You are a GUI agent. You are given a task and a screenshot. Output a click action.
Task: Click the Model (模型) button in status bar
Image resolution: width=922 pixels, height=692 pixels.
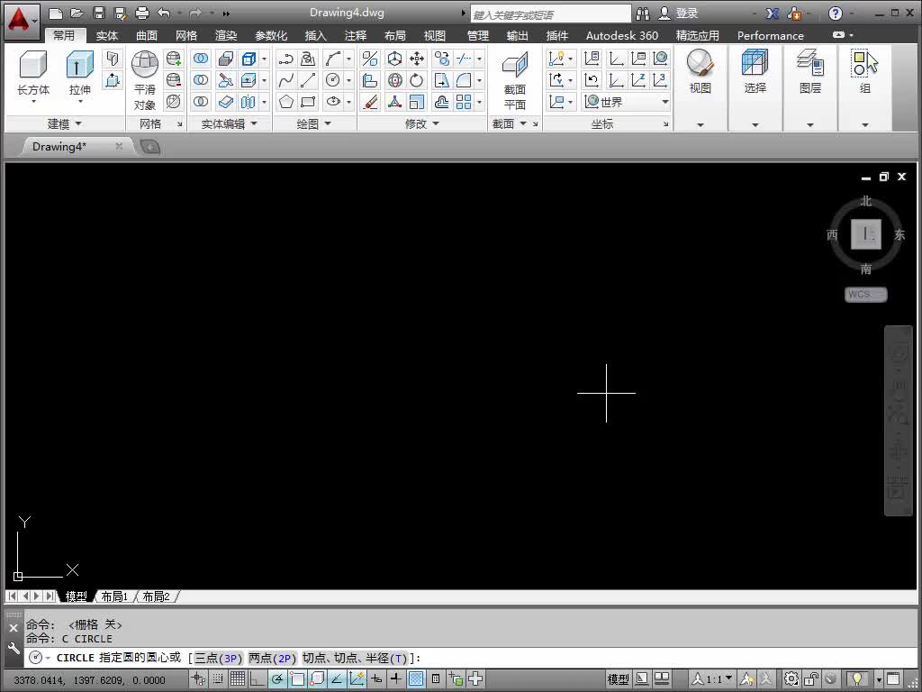pyautogui.click(x=618, y=679)
